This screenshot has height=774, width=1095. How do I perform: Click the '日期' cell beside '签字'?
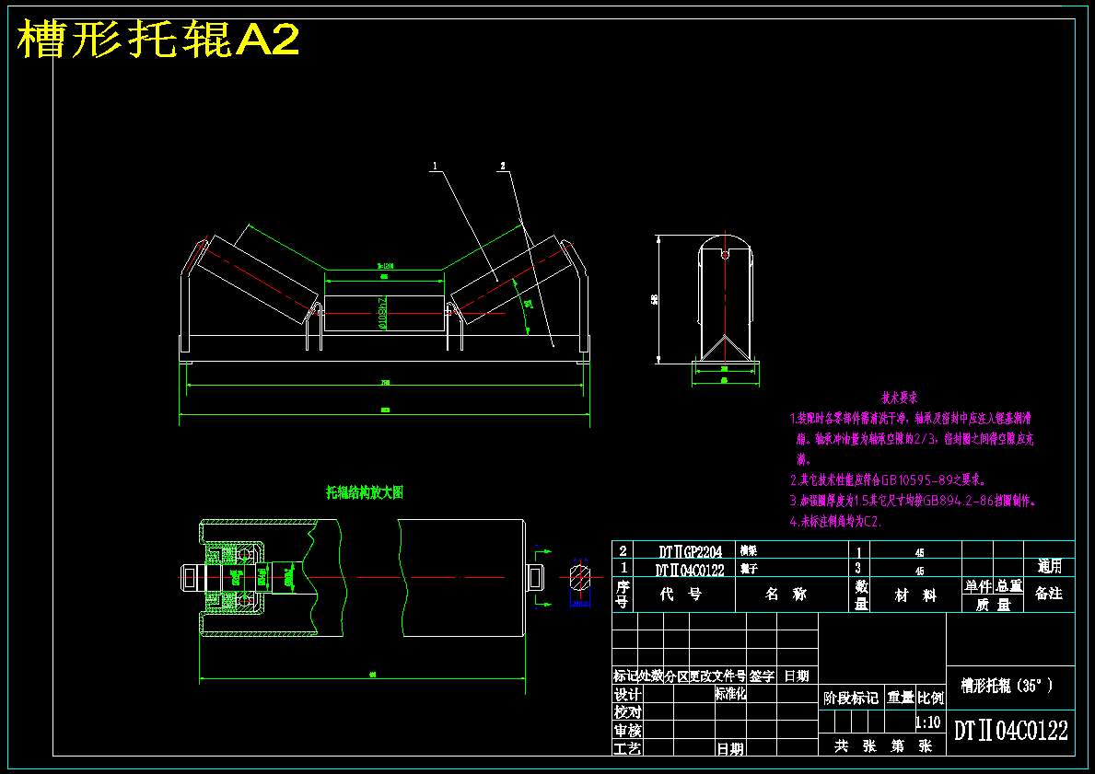[x=796, y=676]
